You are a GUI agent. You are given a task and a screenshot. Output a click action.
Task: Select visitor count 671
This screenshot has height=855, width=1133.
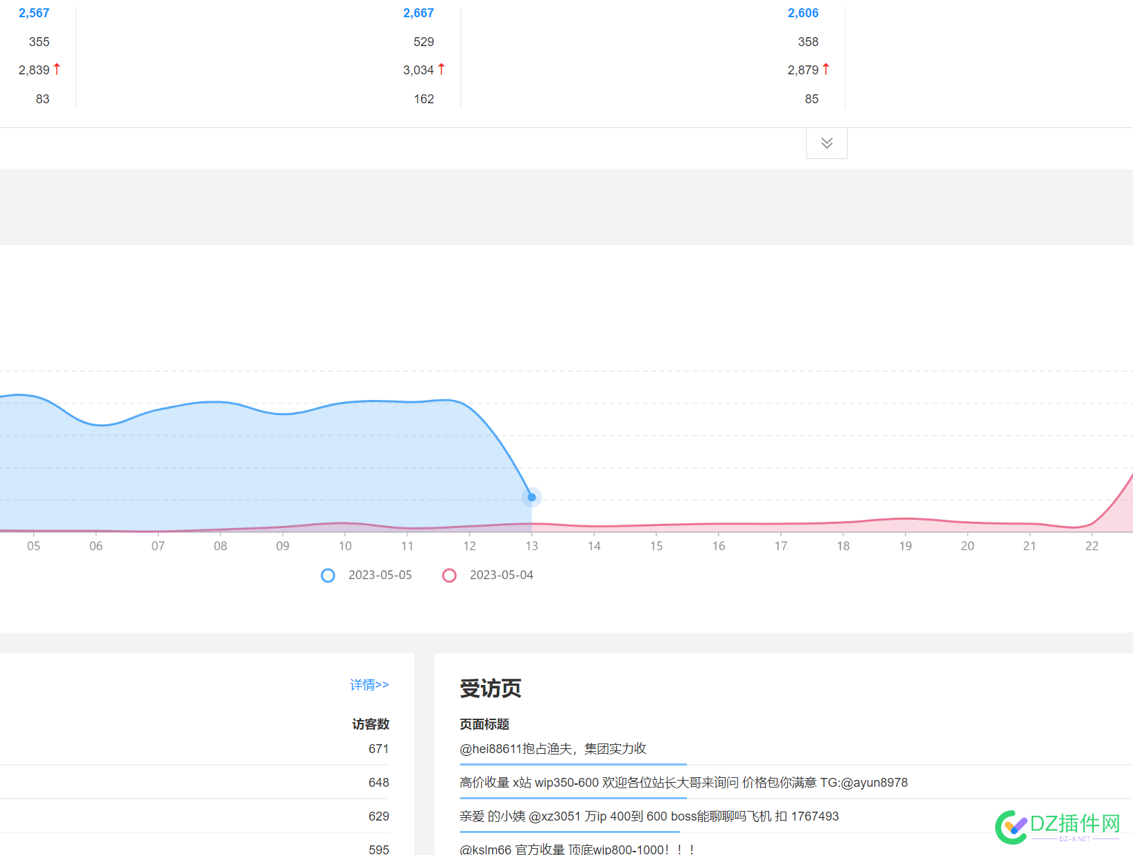tap(378, 748)
